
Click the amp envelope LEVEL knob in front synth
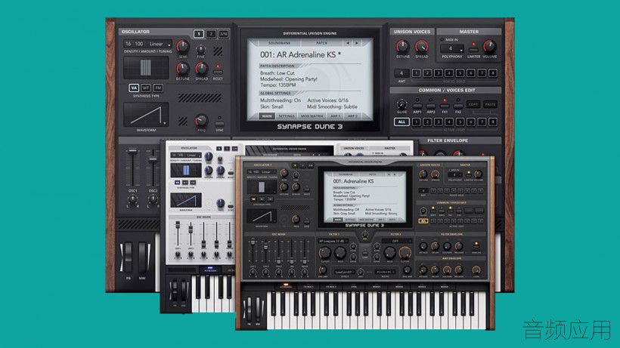(476, 270)
